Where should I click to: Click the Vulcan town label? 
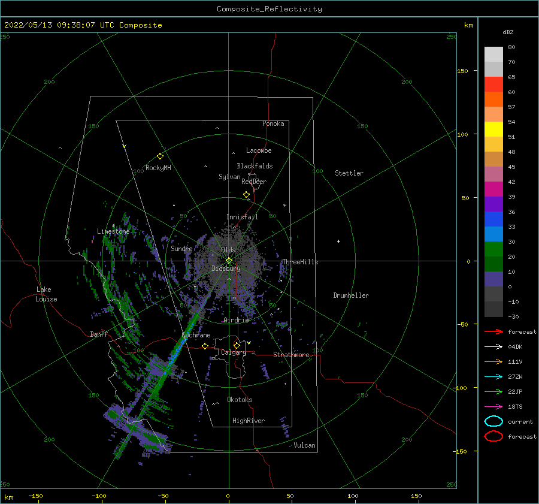click(304, 445)
